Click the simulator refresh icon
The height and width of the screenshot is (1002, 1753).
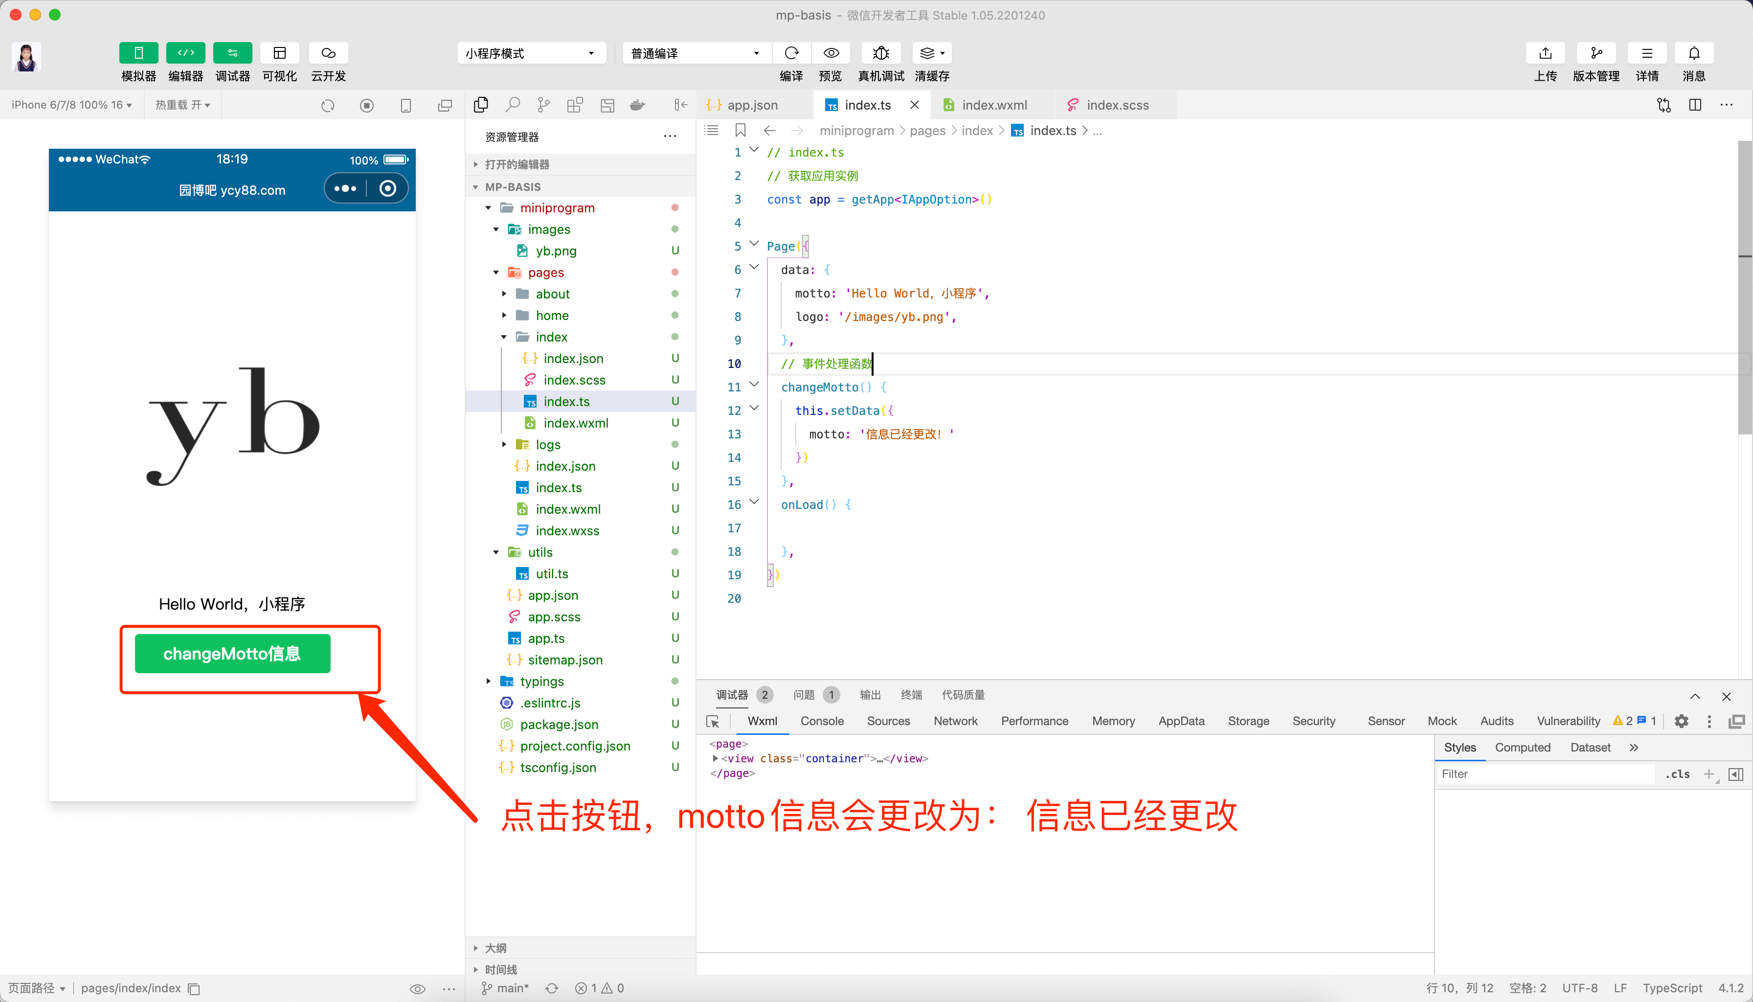[x=328, y=105]
